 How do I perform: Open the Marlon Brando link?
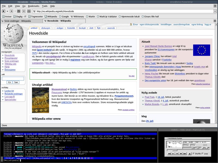click(152, 104)
